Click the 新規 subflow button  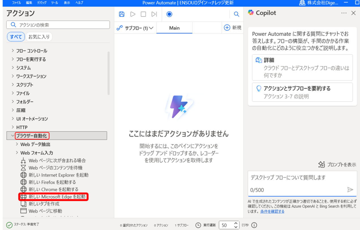point(232,28)
